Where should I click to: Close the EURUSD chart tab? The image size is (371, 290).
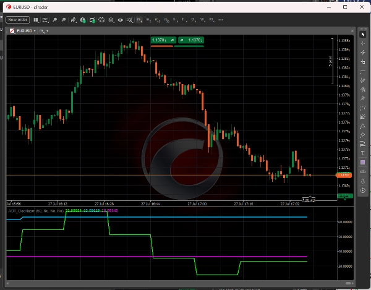point(352,31)
